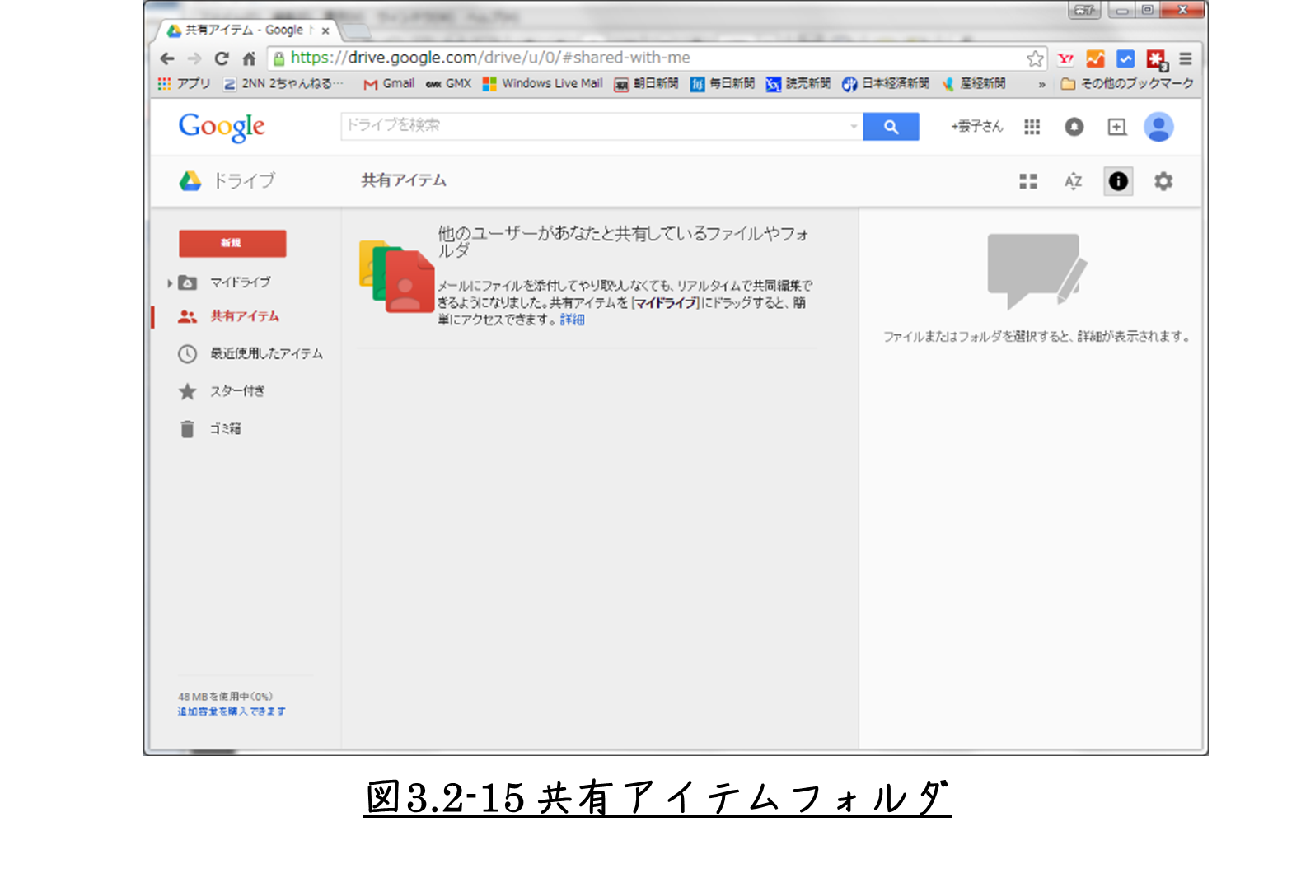Open the search options dropdown arrow
The height and width of the screenshot is (882, 1315).
point(854,127)
